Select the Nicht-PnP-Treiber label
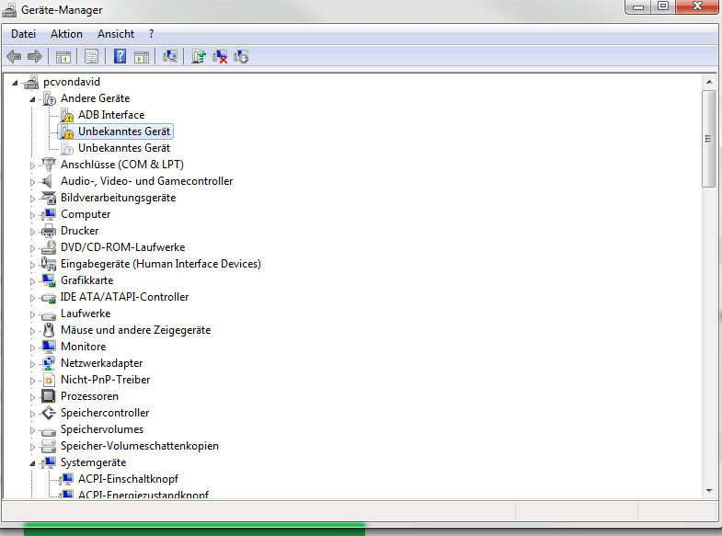The width and height of the screenshot is (722, 536). click(x=106, y=380)
